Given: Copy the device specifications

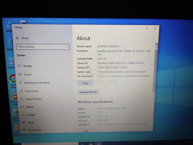Looking at the screenshot, I should pyautogui.click(x=85, y=83).
